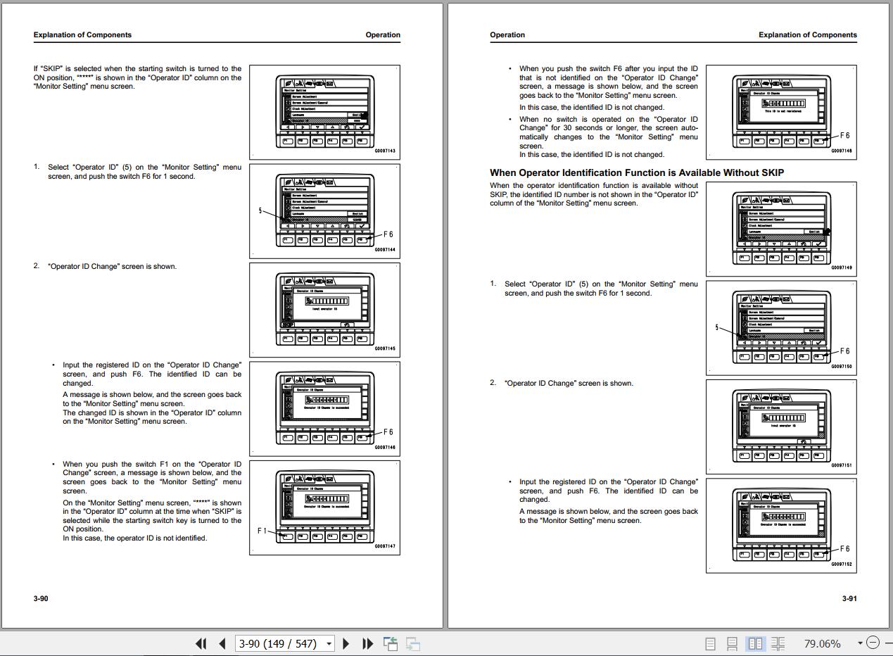Click left page step 2 'Operator ID Change screen is shown'
893x656 pixels.
(112, 266)
